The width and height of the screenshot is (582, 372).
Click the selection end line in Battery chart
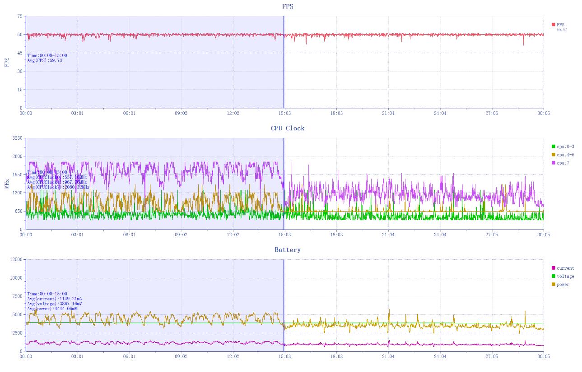tap(284, 305)
